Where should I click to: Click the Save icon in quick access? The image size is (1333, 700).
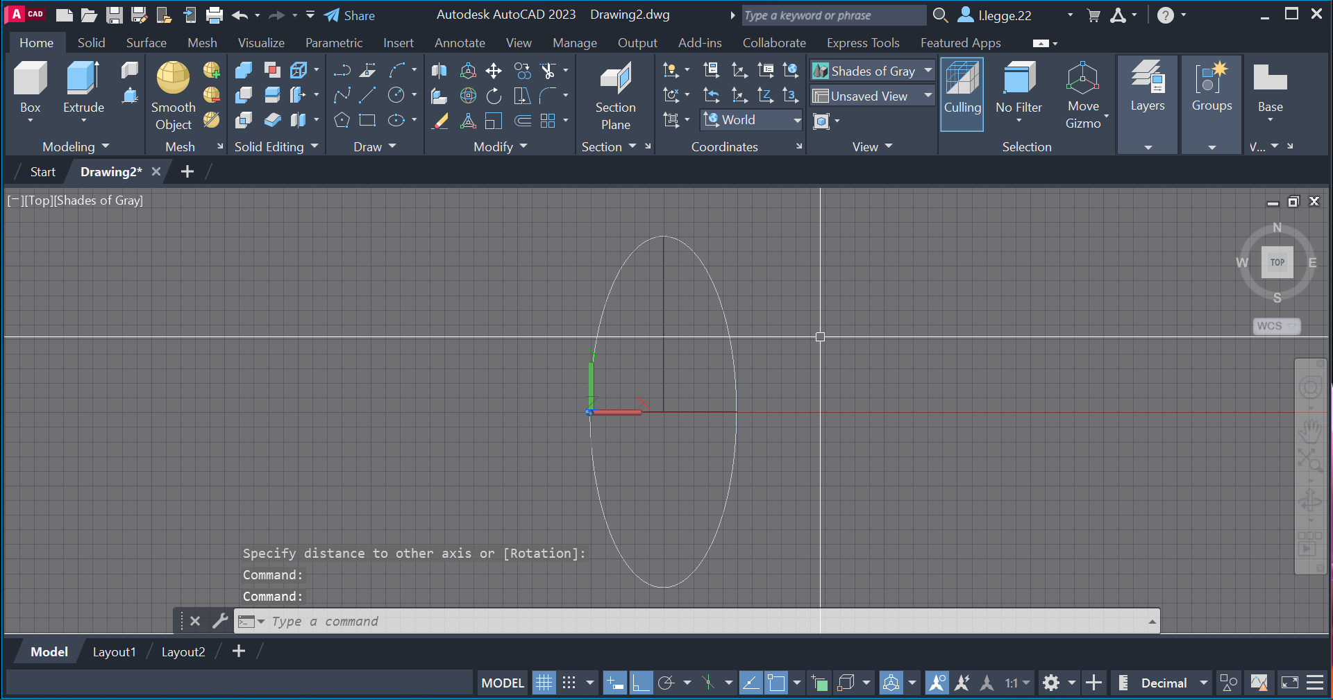(x=115, y=15)
